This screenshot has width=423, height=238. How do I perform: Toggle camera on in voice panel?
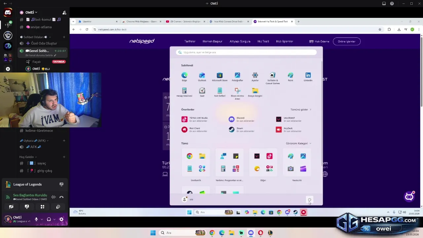(x=11, y=207)
